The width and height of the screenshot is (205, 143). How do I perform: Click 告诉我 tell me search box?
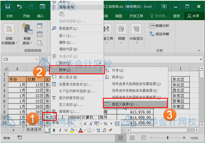(x=160, y=16)
